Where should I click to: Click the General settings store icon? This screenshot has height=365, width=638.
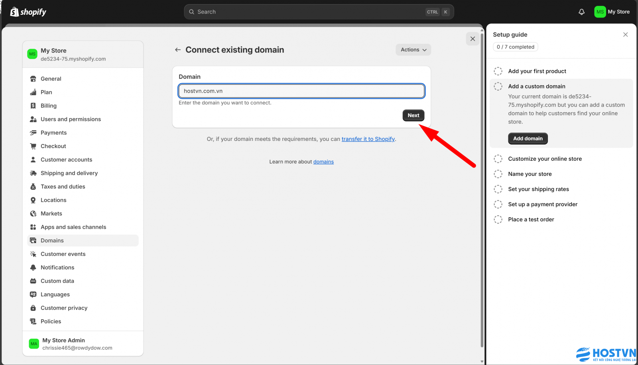[33, 79]
